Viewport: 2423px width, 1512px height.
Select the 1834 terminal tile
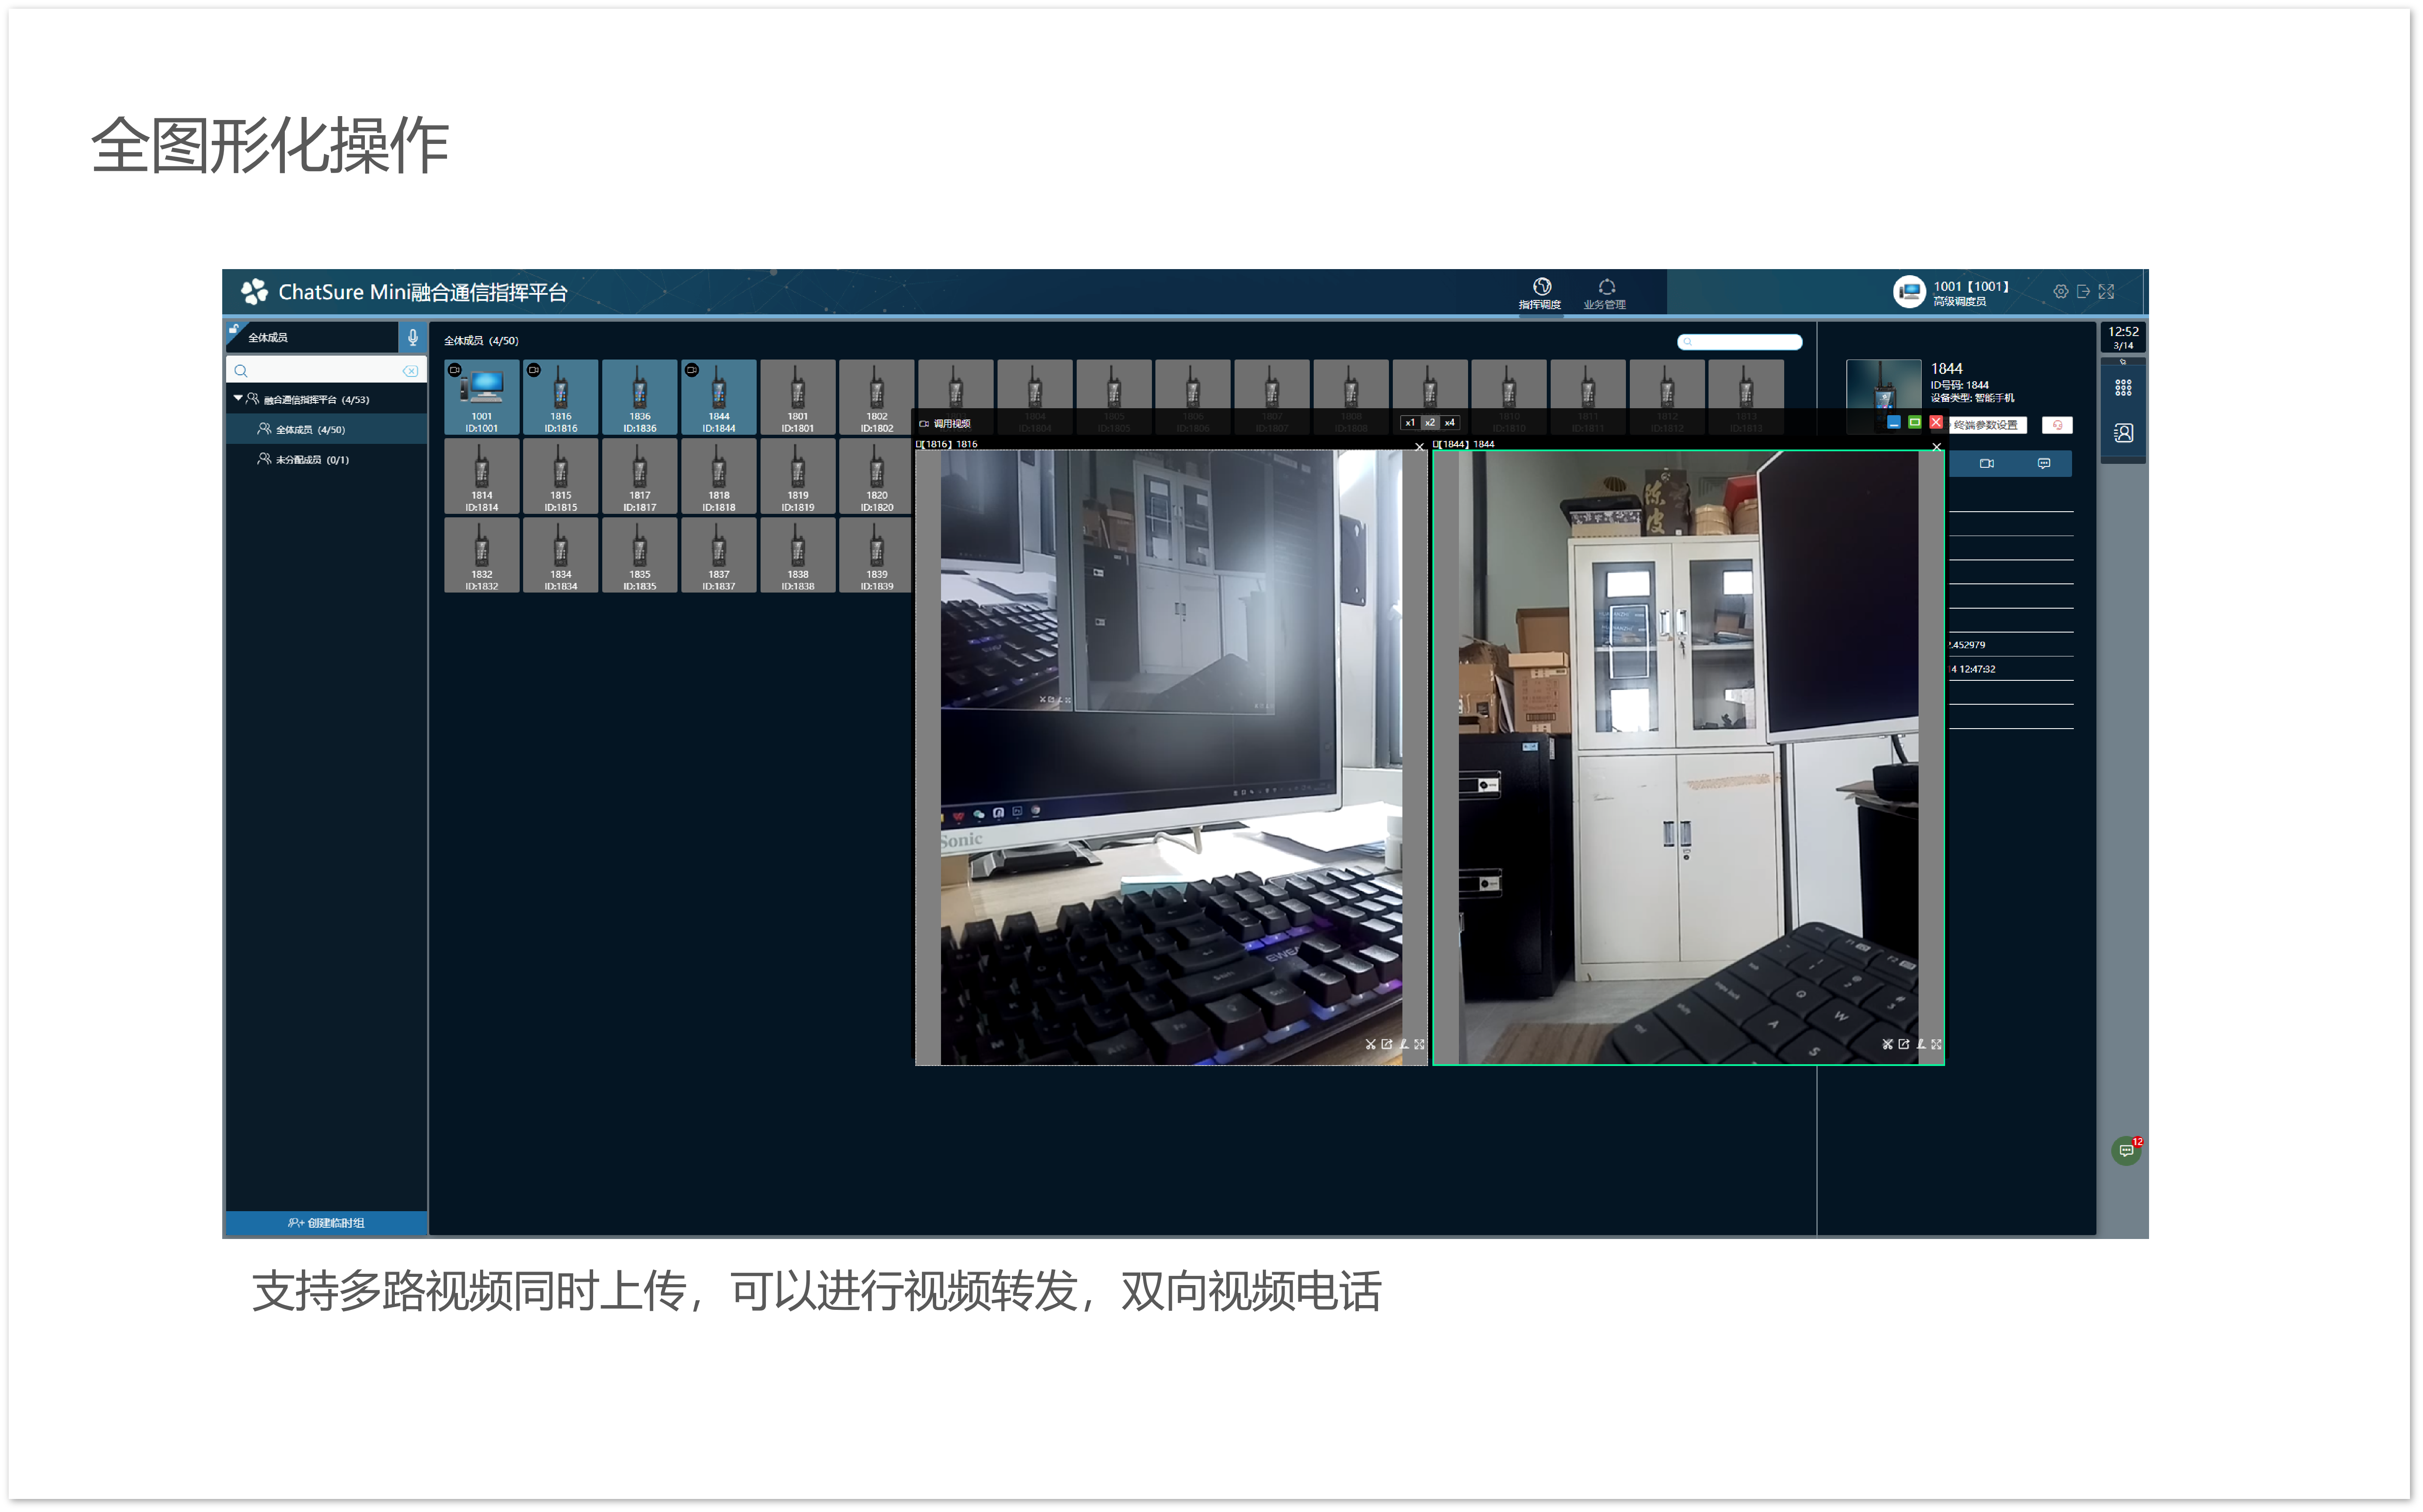pos(561,555)
